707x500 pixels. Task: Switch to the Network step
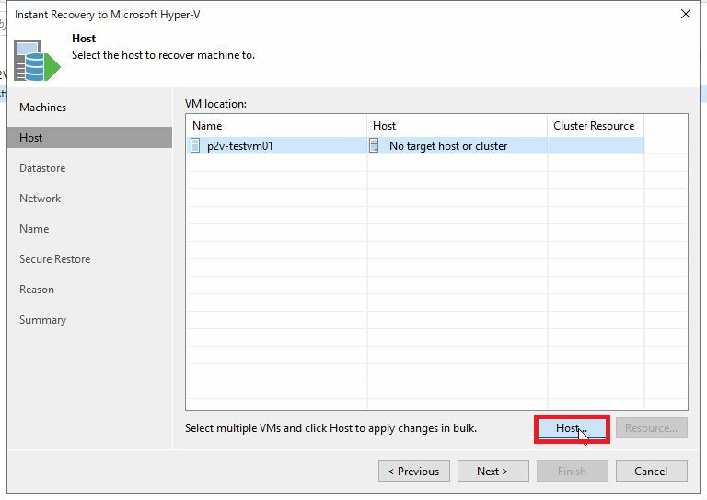click(x=41, y=199)
